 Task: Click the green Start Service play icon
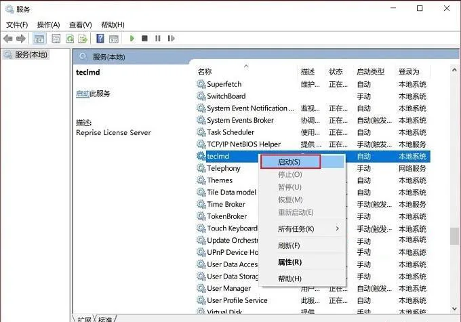click(x=132, y=38)
